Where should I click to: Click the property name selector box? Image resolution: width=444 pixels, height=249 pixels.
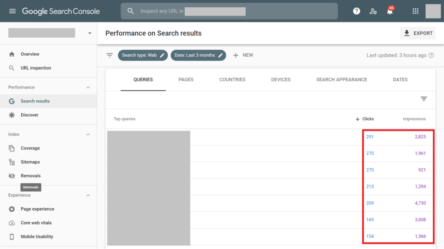[x=42, y=33]
